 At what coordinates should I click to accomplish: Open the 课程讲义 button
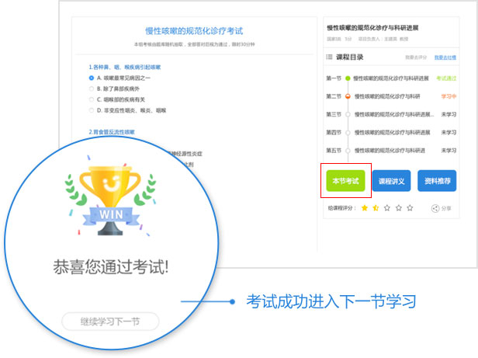pyautogui.click(x=391, y=181)
